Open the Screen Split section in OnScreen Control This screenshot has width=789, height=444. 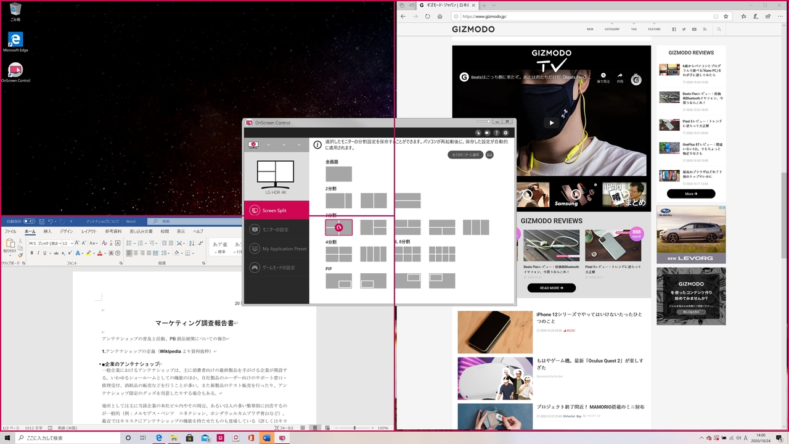click(276, 210)
